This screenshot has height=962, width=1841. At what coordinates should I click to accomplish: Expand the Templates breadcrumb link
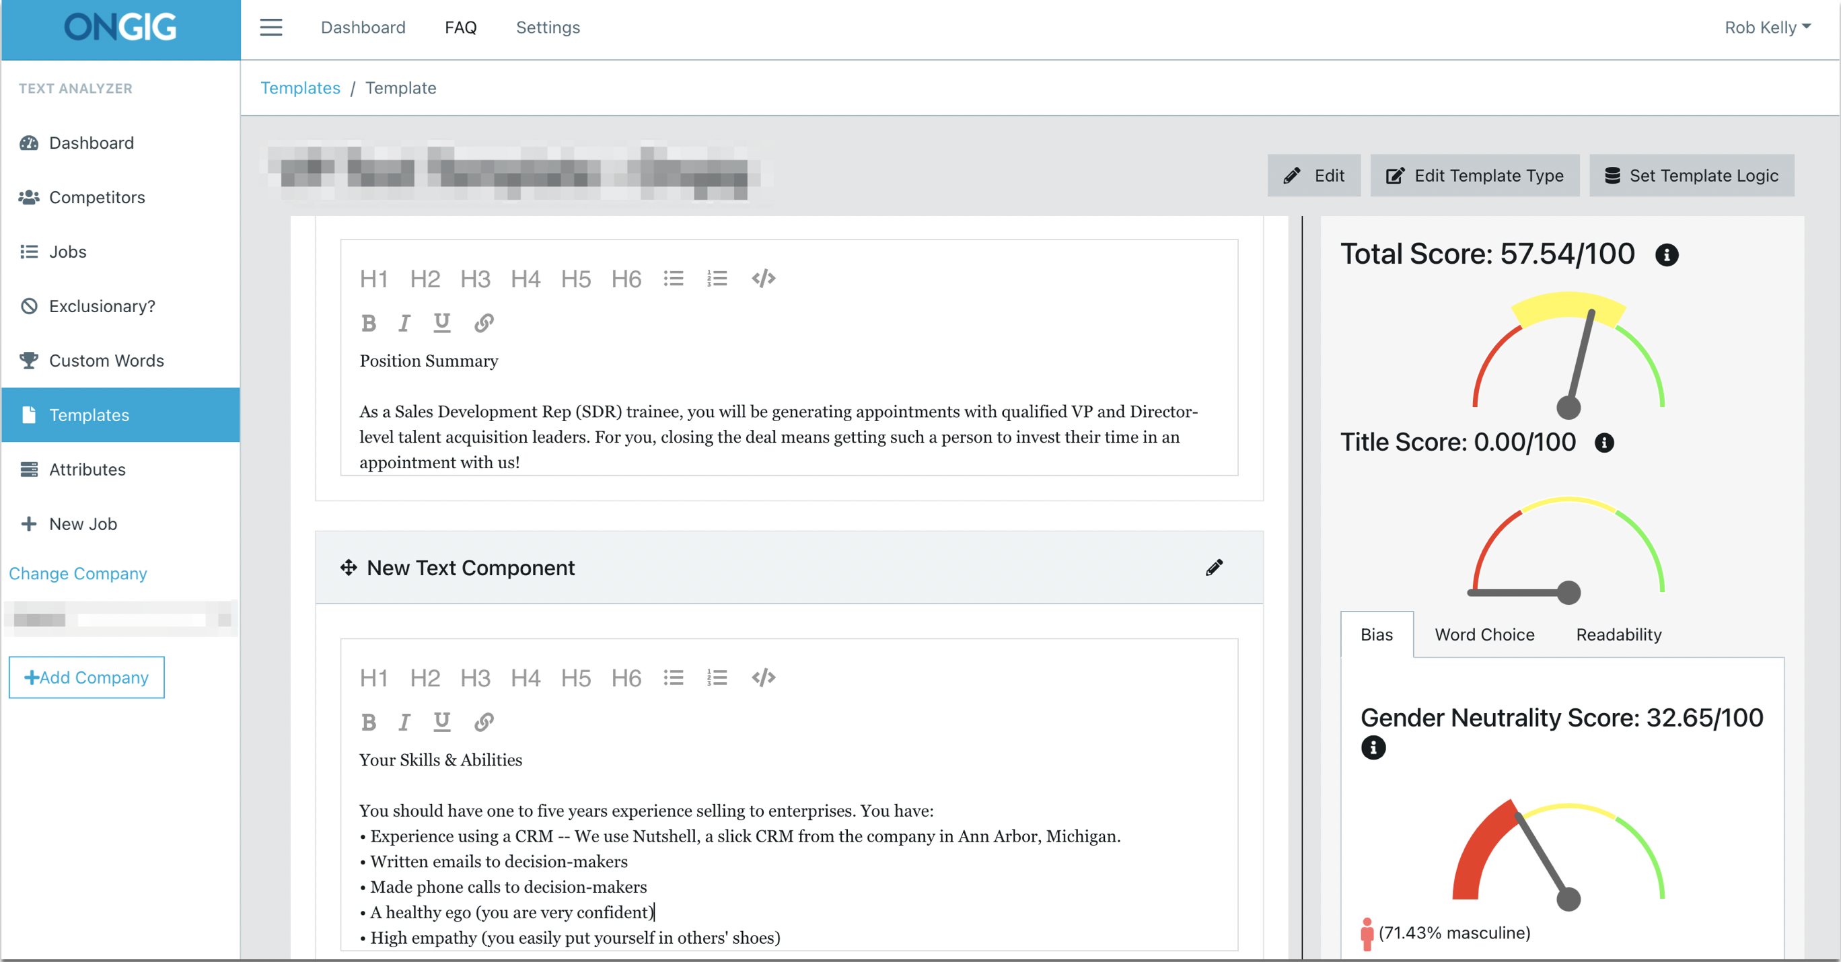(301, 87)
